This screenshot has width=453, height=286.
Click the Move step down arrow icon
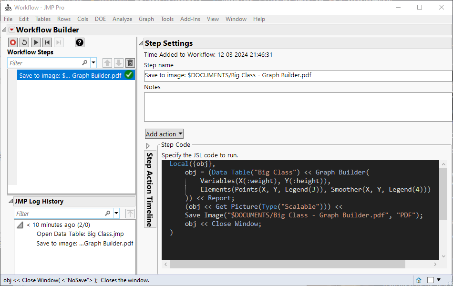(x=118, y=62)
